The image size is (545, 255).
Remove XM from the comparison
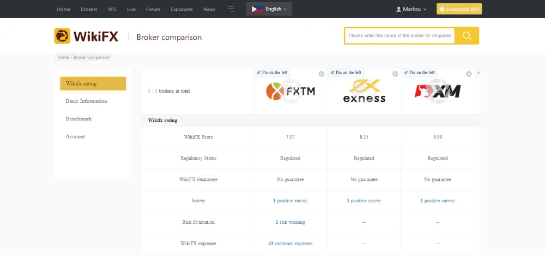click(x=469, y=74)
